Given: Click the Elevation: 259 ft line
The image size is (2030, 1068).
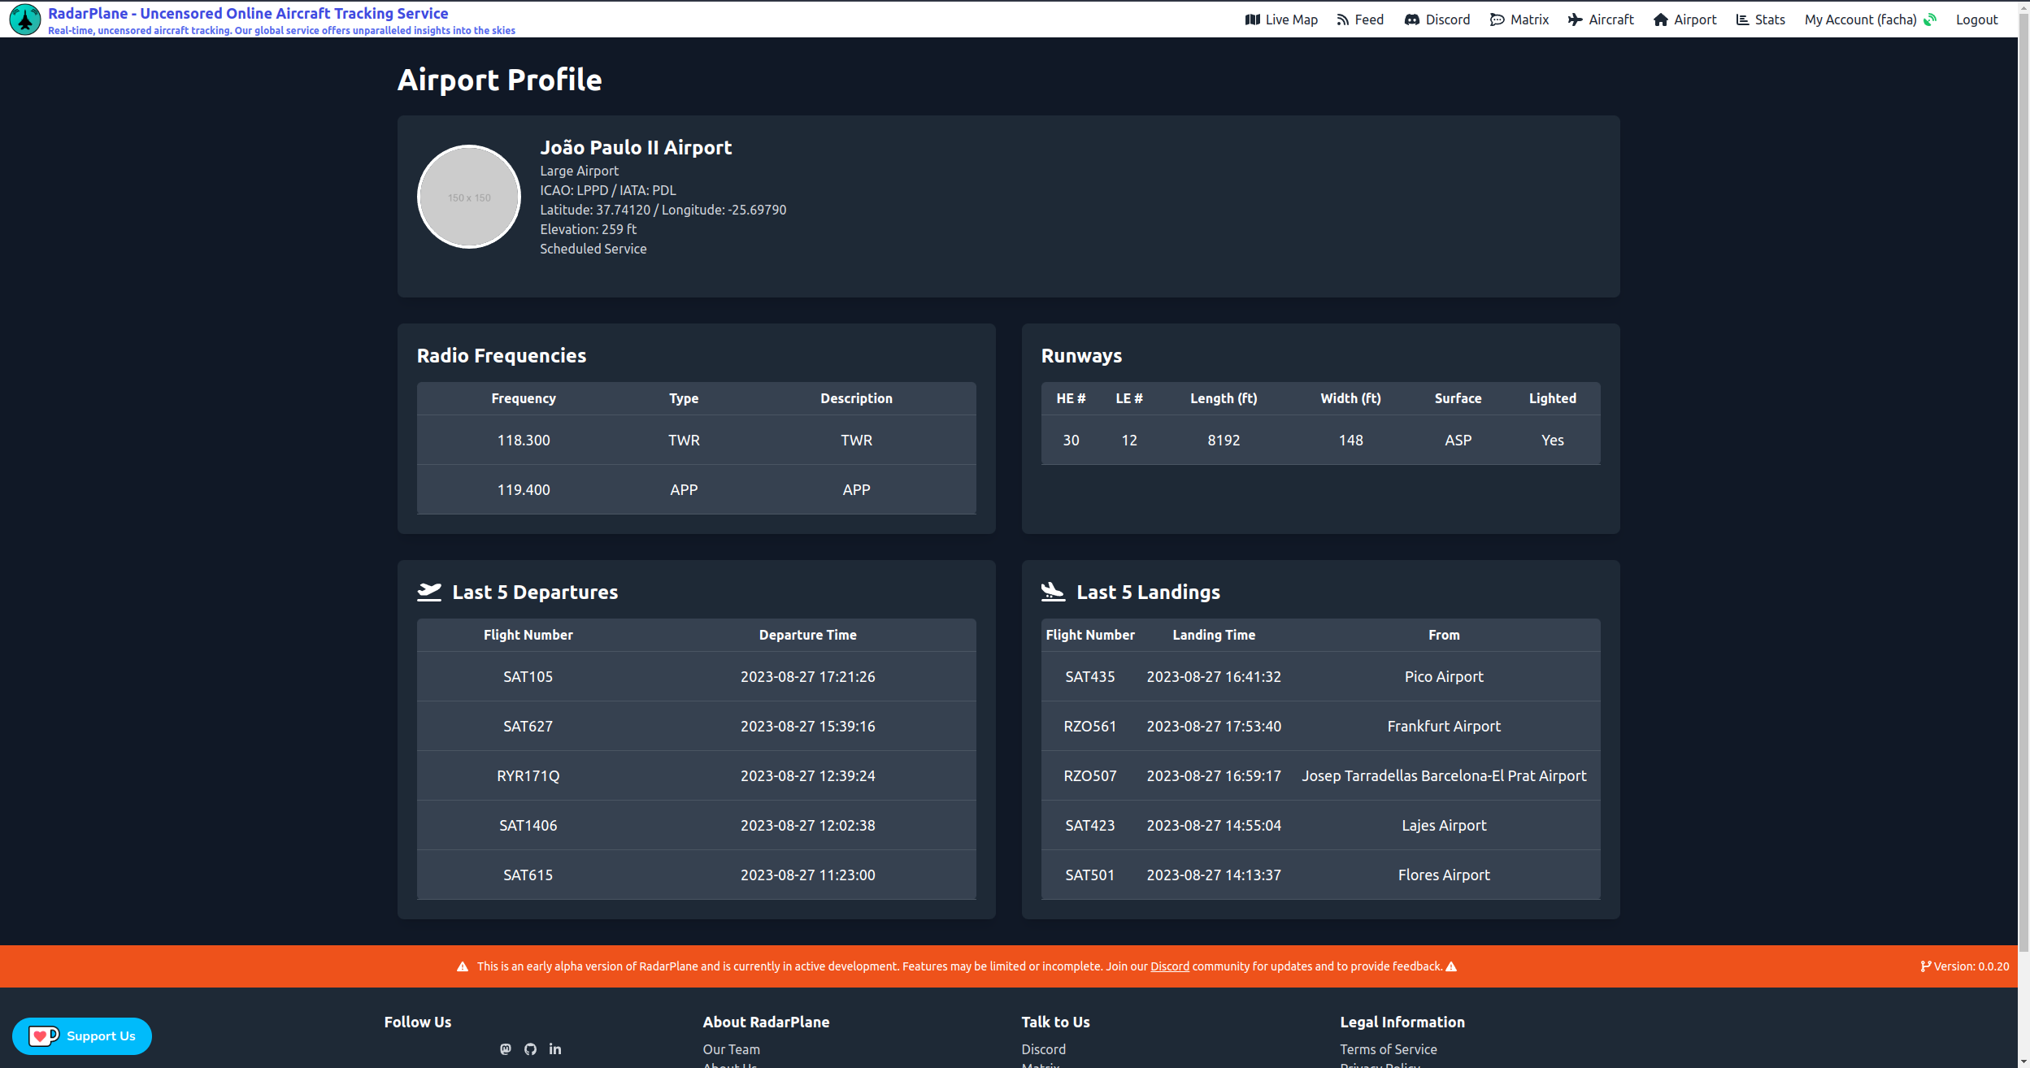Looking at the screenshot, I should 588,229.
